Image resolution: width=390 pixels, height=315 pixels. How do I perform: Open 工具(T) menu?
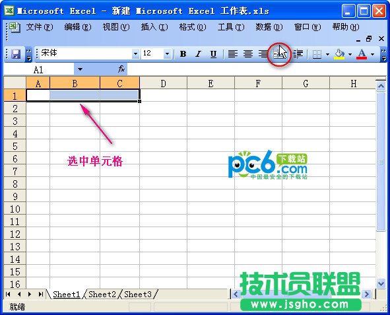[x=231, y=27]
